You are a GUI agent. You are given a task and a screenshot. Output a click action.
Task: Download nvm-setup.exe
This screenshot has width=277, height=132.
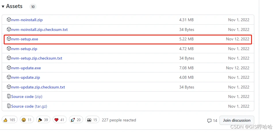tap(24, 39)
